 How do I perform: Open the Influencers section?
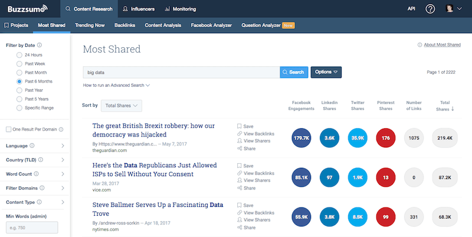tap(140, 9)
